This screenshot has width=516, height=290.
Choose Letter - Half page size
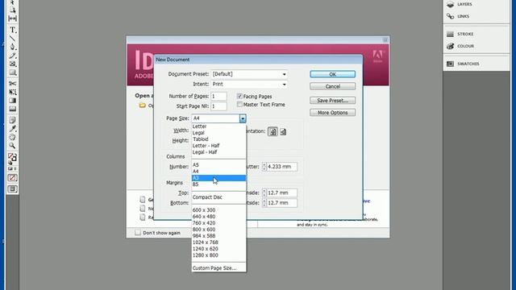[x=218, y=146]
